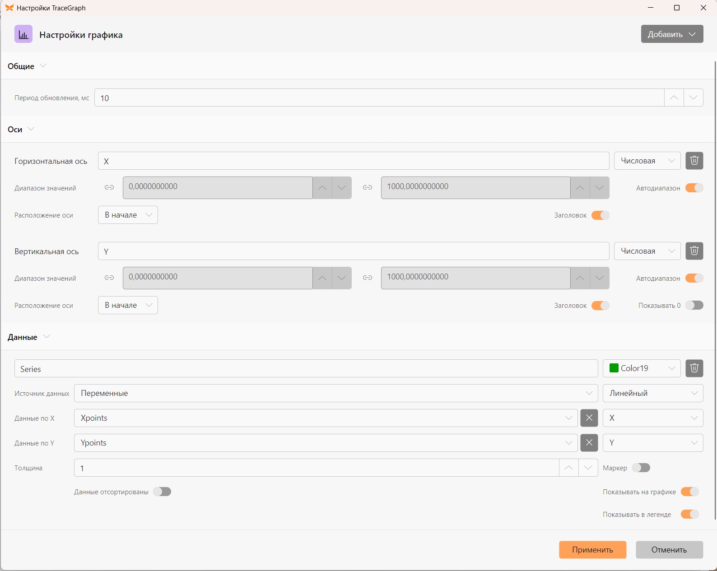717x571 pixels.
Task: Click the Толщина value field
Action: pos(317,468)
